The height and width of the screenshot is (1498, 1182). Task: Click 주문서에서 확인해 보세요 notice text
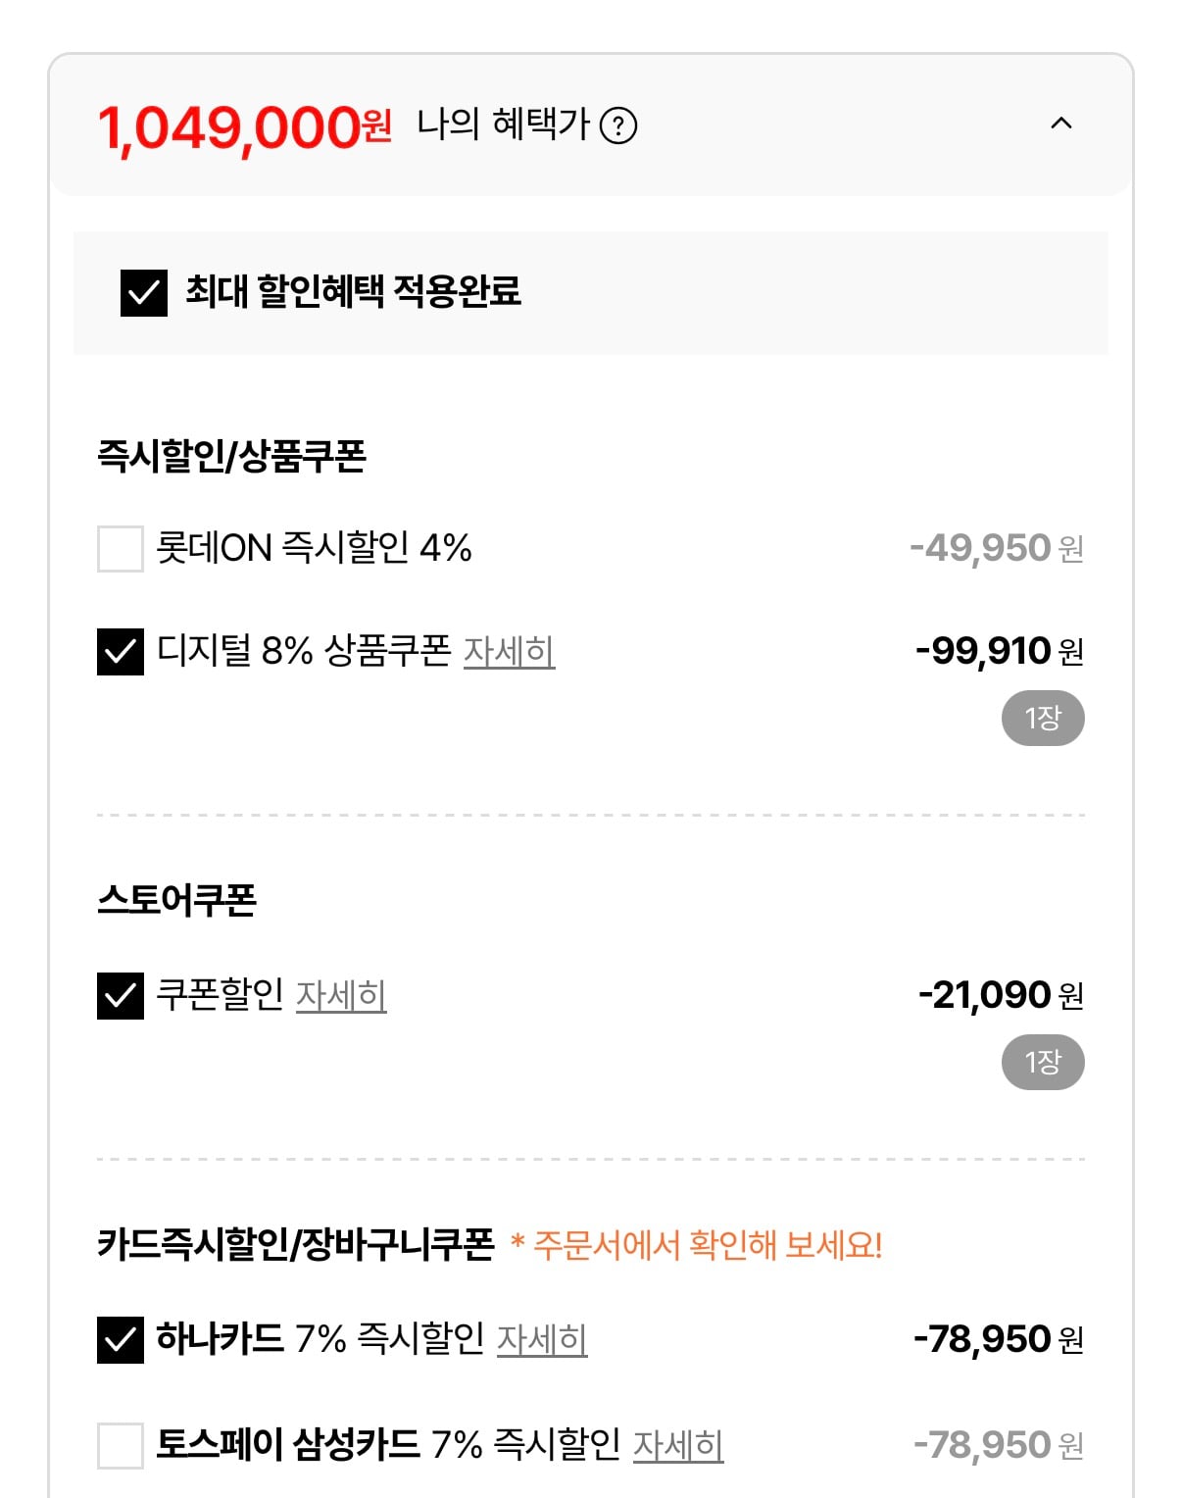click(708, 1245)
